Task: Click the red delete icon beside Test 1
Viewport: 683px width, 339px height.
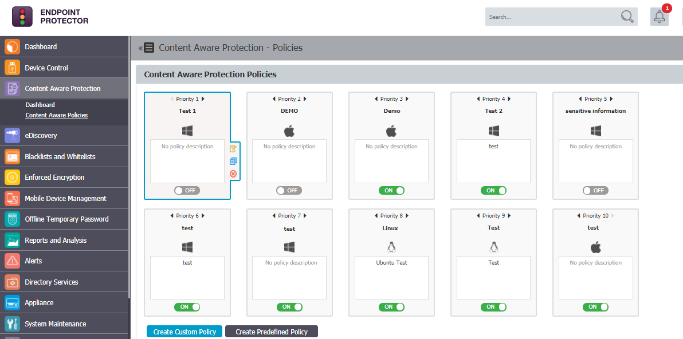Action: click(233, 174)
